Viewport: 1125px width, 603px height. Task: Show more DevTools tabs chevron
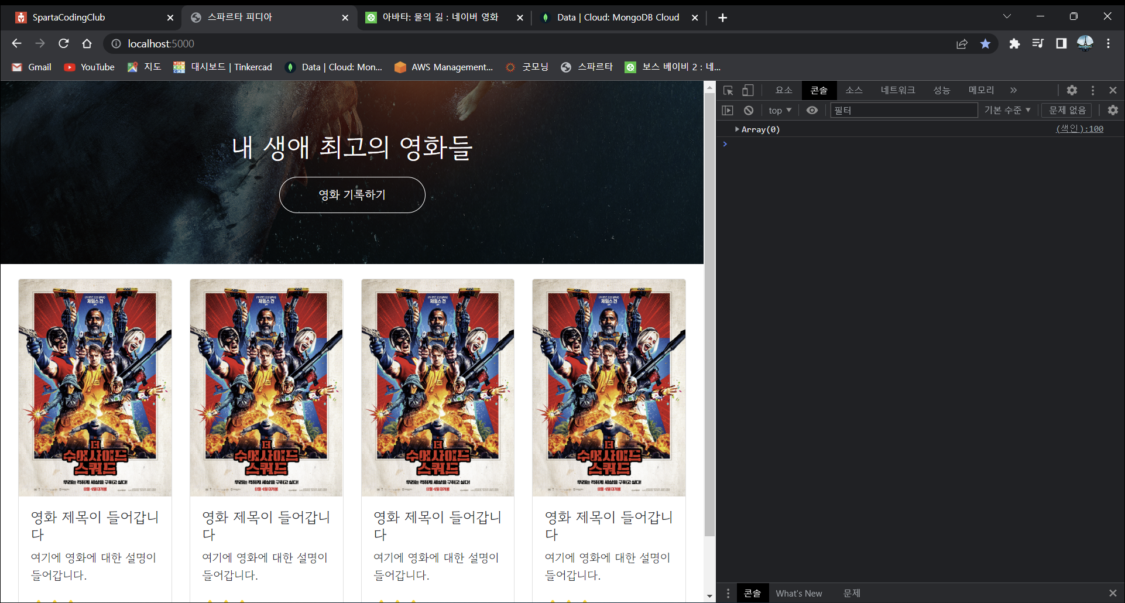1013,90
